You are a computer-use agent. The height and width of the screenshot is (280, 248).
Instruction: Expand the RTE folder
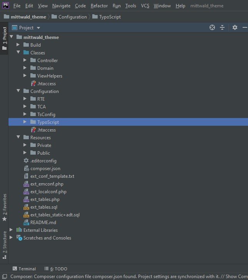click(25, 99)
